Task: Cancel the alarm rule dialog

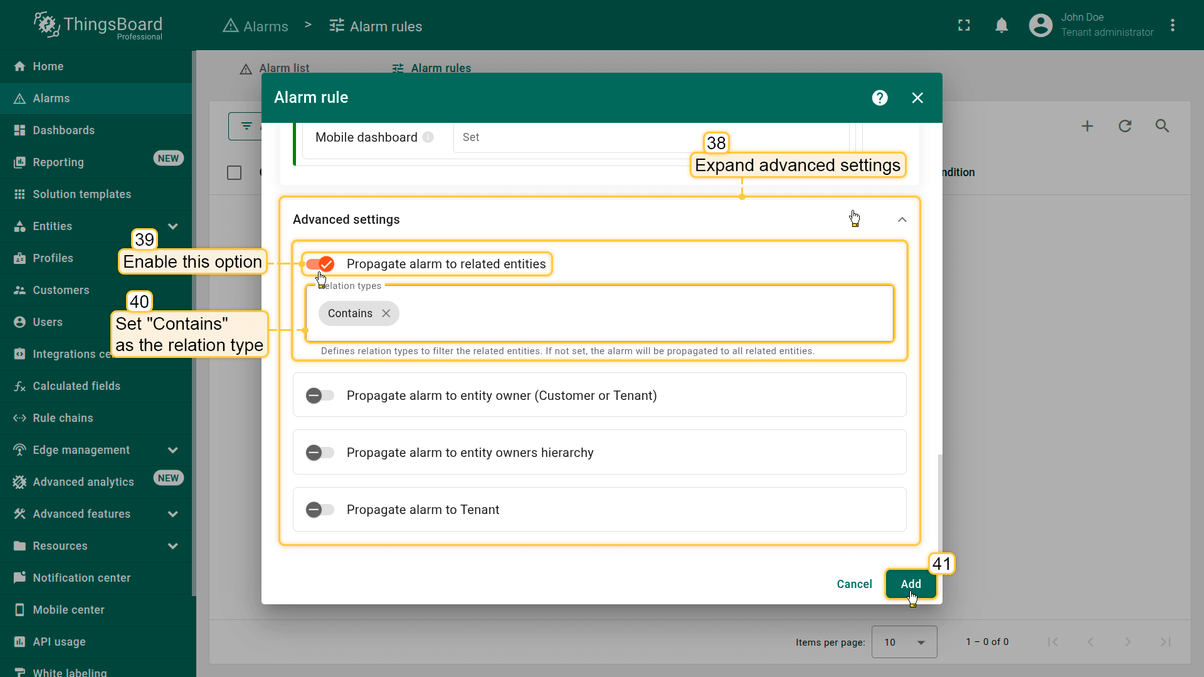Action: click(x=854, y=584)
